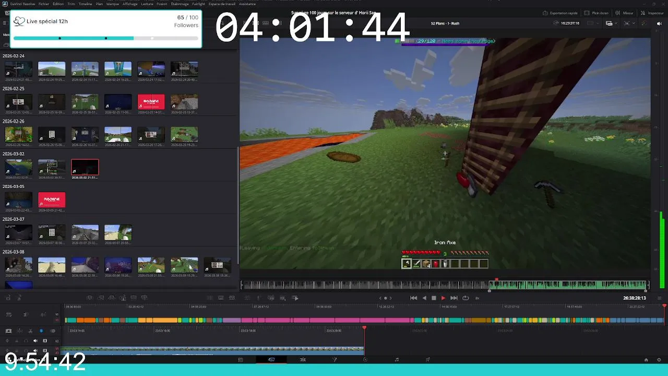Screen dimensions: 668x376
Task: Select the first clip in 2026-03-07
Action: (x=18, y=233)
